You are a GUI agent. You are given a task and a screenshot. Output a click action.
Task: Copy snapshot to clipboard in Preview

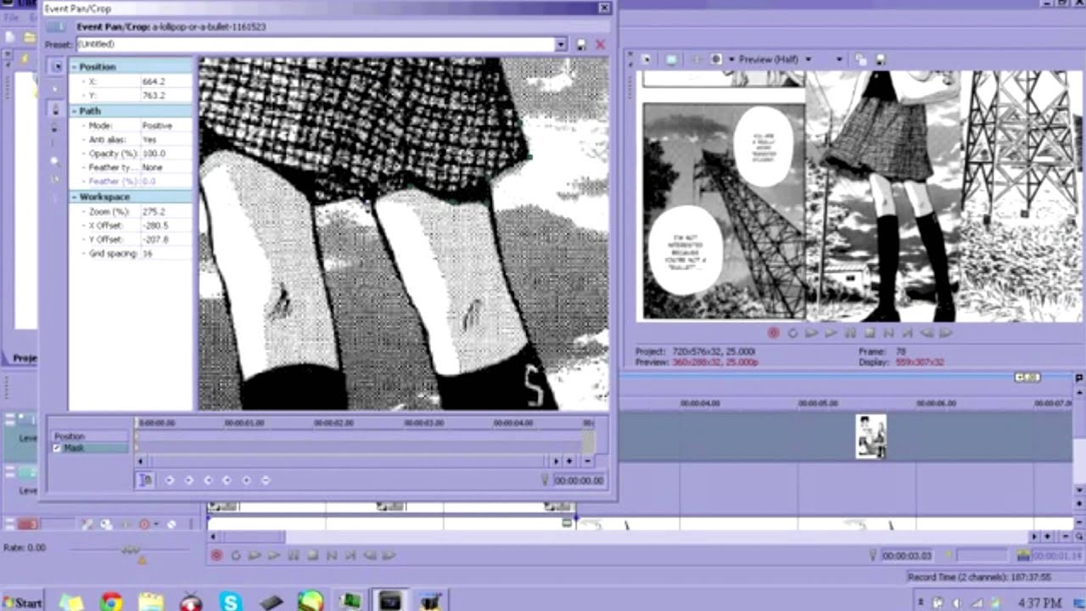(x=861, y=59)
